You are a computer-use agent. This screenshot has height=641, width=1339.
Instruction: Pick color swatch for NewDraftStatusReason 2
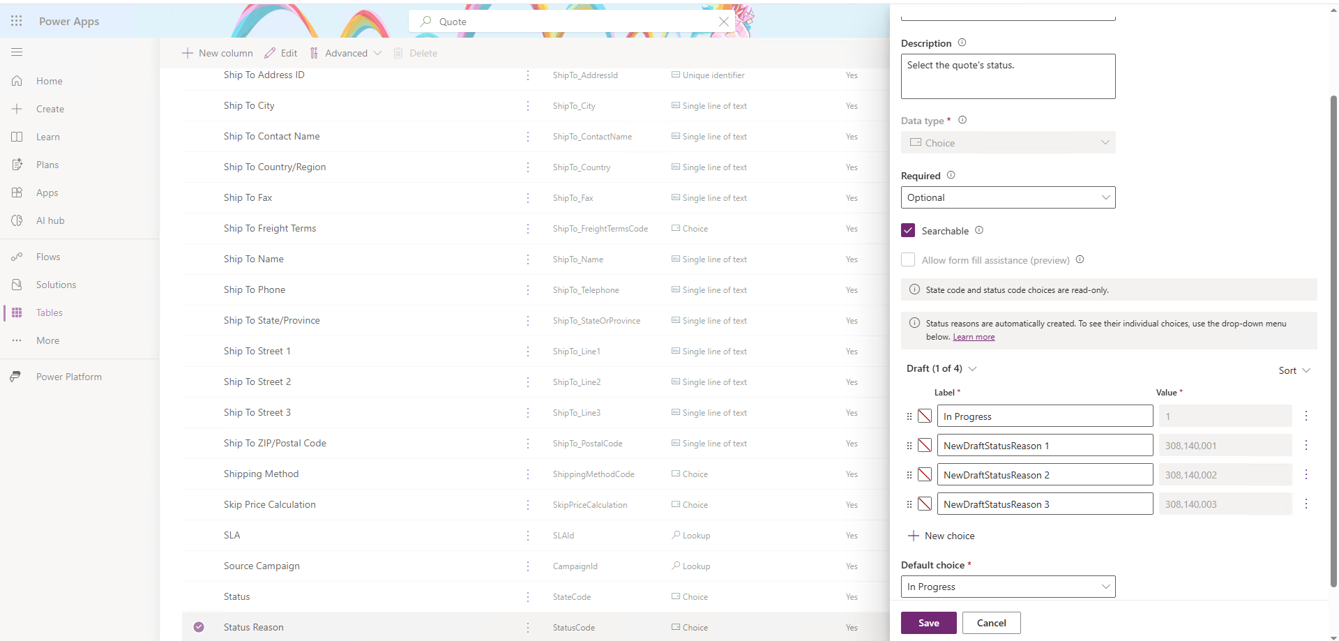click(925, 474)
